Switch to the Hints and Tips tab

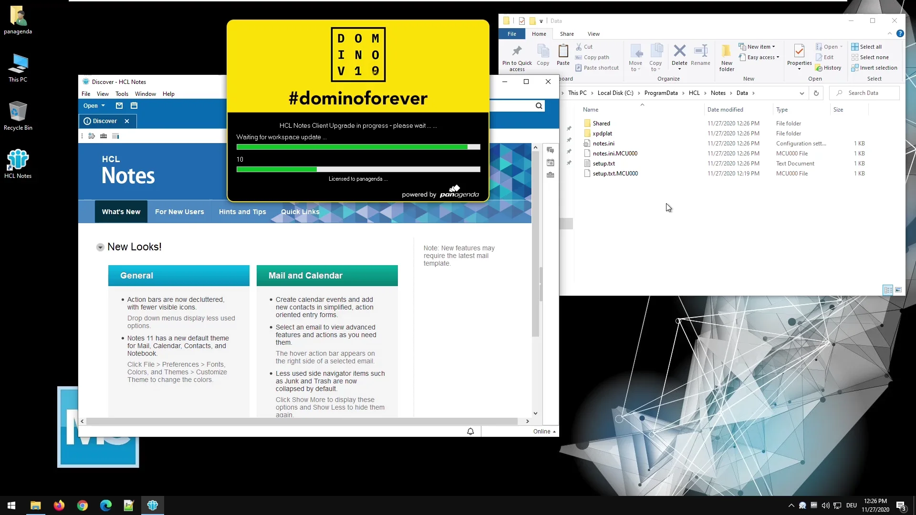click(242, 212)
